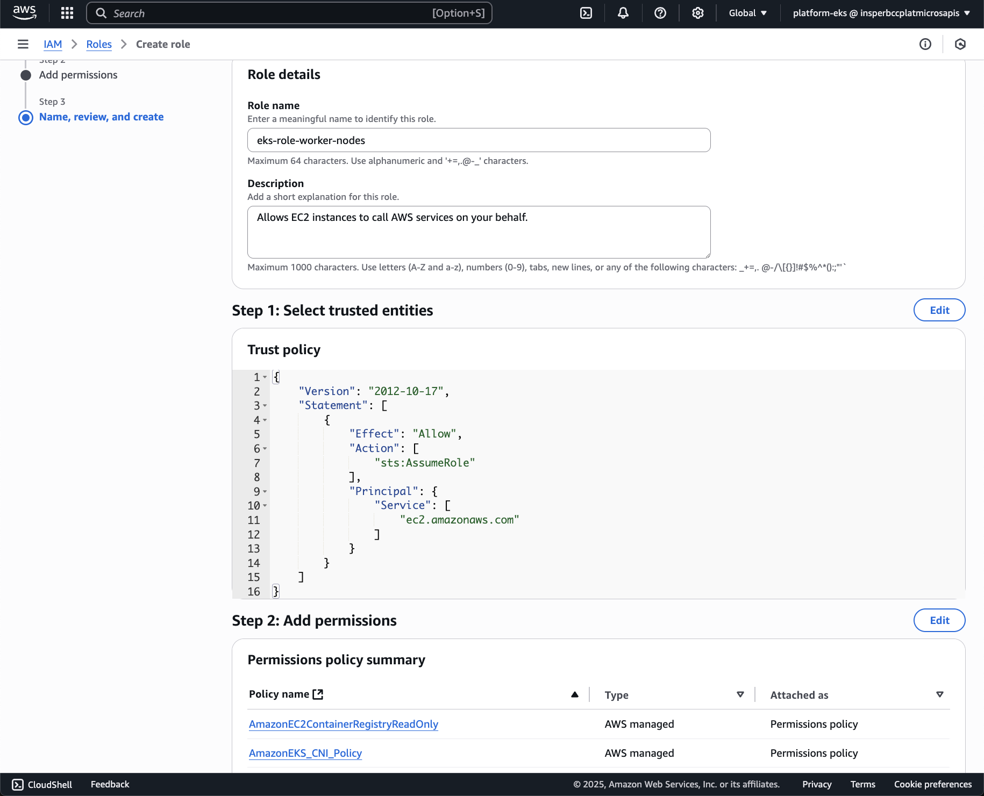
Task: Expand the Global region dropdown
Action: coord(747,13)
